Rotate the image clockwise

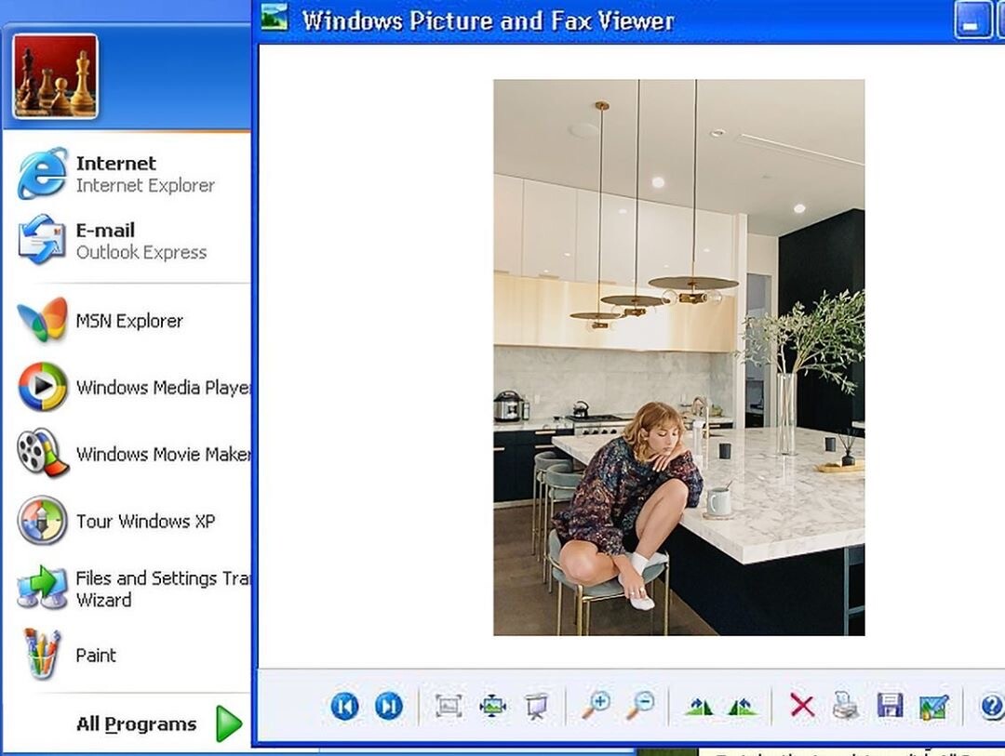tap(699, 707)
